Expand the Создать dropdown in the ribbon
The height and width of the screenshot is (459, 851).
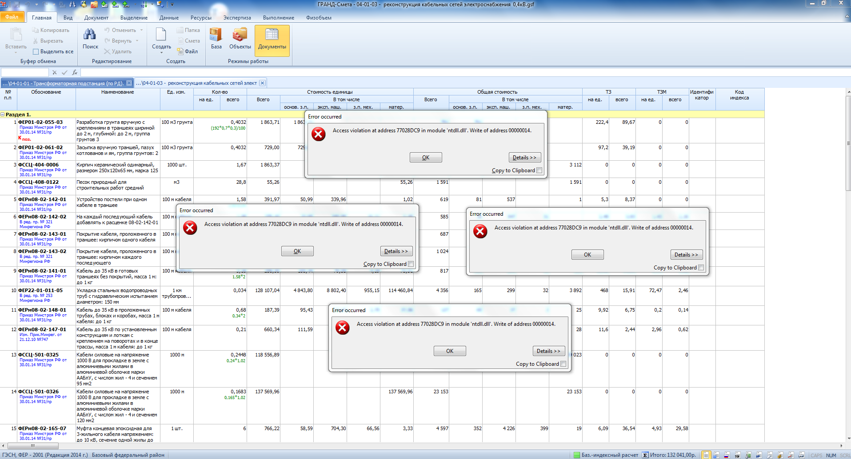coord(161,52)
